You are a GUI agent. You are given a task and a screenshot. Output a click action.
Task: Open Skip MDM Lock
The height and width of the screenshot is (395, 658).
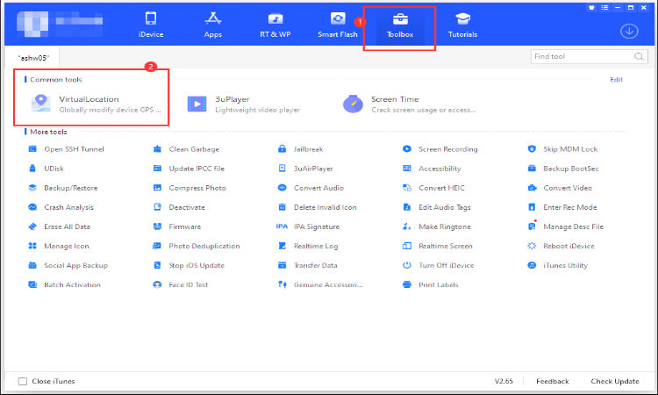point(562,149)
